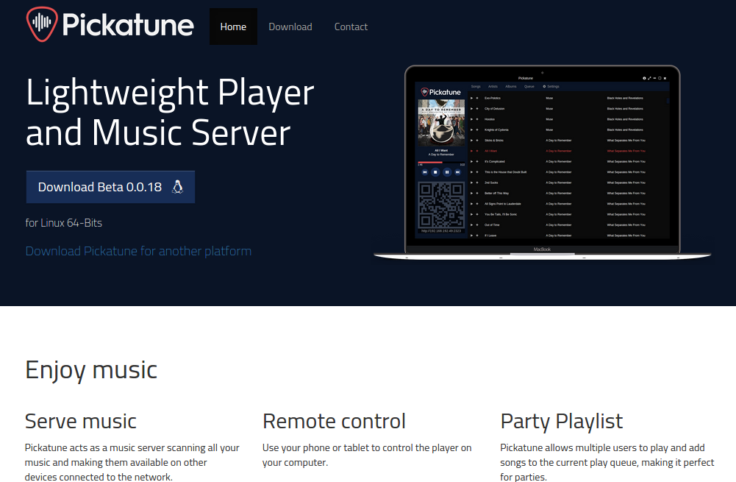Click the fullscreen arrows icon in the preview title bar
The width and height of the screenshot is (736, 482).
click(650, 78)
